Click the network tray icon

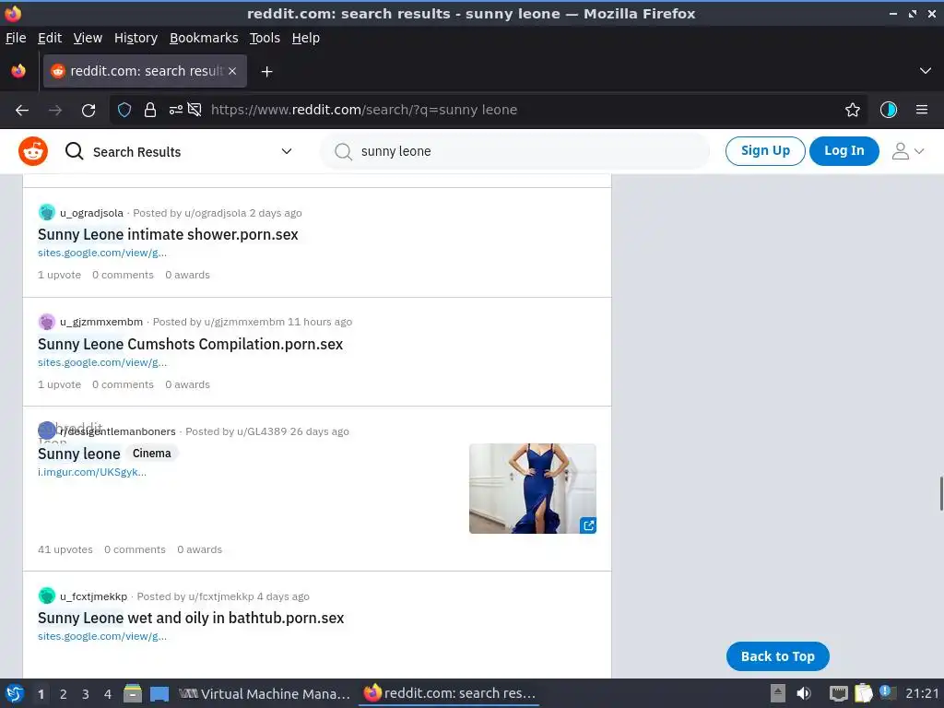click(838, 693)
